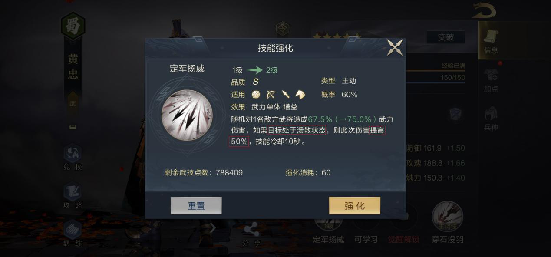Click the 强化 upgrade button
Image resolution: width=551 pixels, height=257 pixels.
[354, 206]
